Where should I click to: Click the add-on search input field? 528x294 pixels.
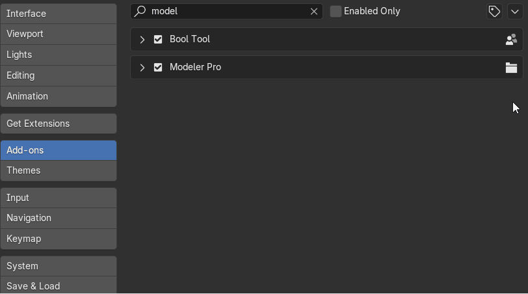[226, 12]
